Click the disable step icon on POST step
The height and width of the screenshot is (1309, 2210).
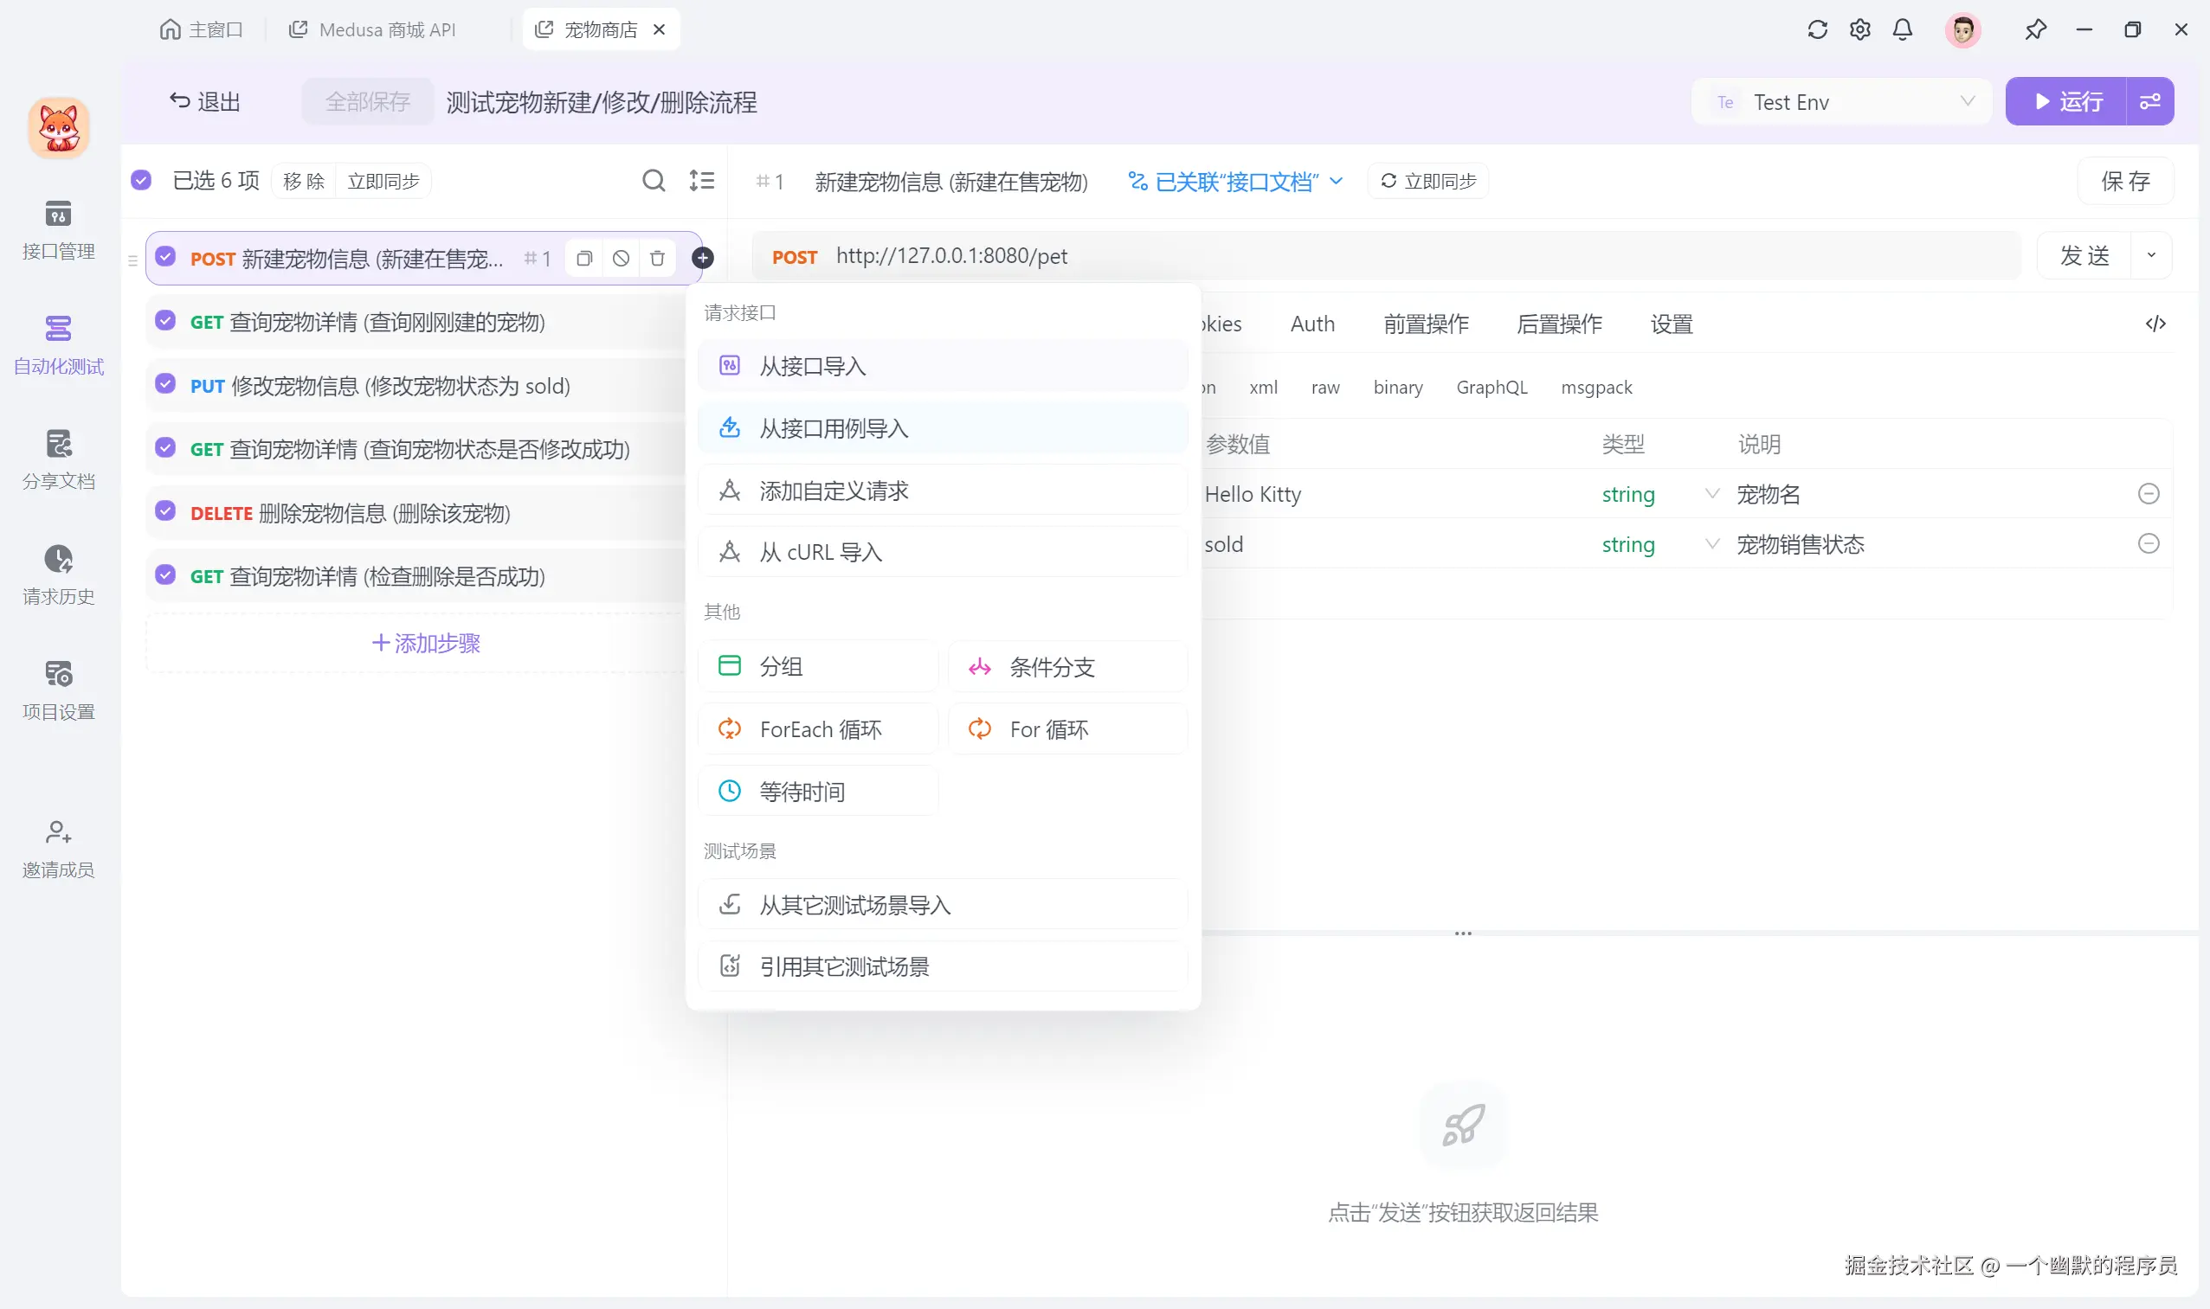click(622, 259)
